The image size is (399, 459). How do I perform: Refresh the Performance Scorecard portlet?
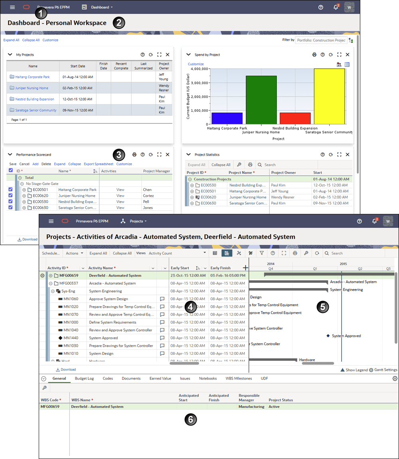point(150,154)
